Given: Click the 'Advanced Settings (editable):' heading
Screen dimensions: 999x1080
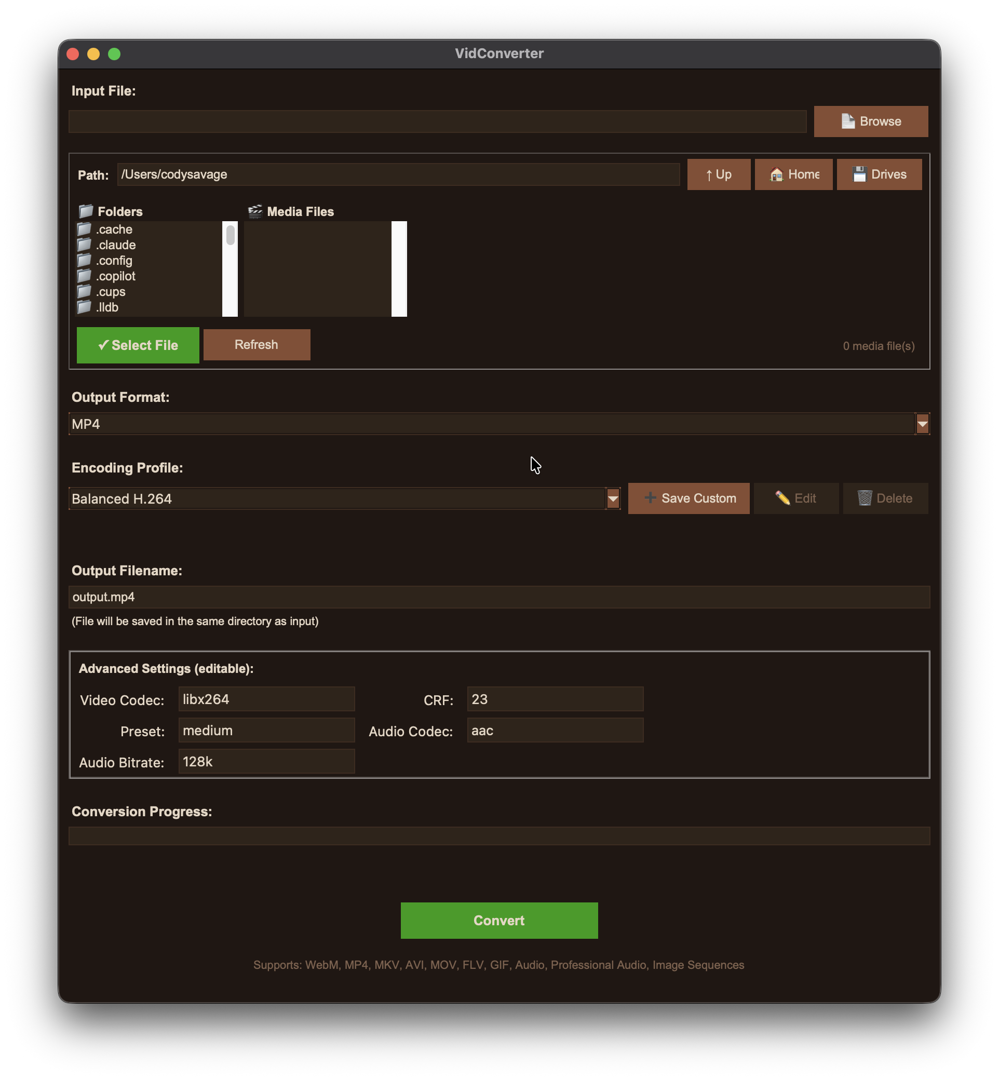Looking at the screenshot, I should [166, 669].
